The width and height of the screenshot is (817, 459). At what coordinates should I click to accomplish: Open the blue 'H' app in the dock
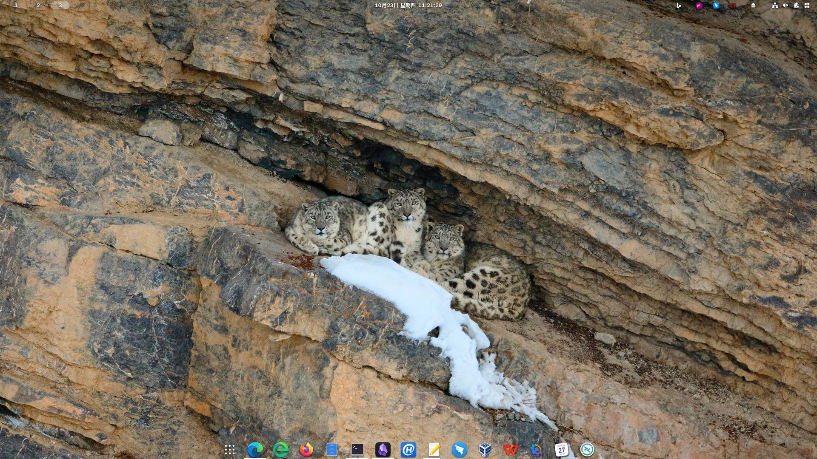408,450
